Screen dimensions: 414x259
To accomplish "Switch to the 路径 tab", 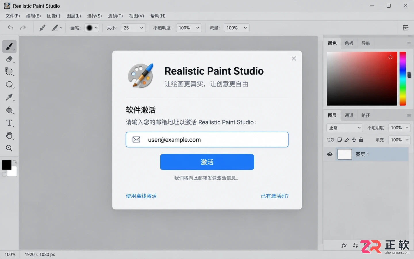I will (366, 115).
